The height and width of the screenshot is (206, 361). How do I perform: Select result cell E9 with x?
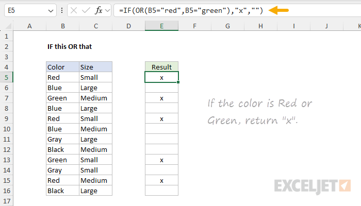click(161, 118)
